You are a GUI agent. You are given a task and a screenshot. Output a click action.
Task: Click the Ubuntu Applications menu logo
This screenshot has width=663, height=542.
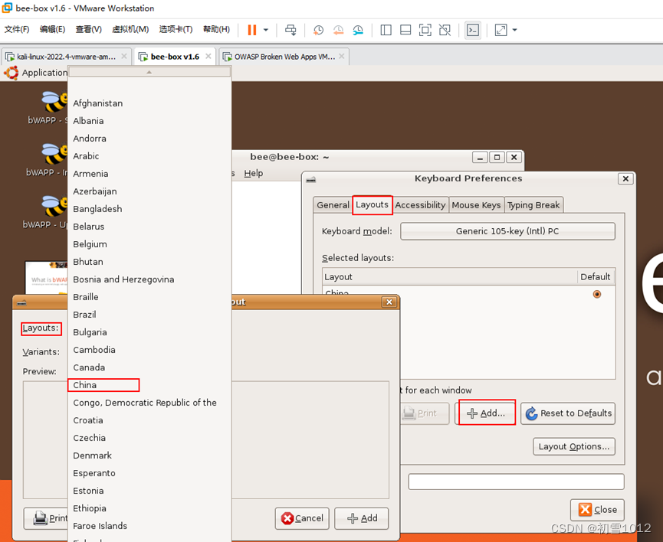click(x=11, y=73)
